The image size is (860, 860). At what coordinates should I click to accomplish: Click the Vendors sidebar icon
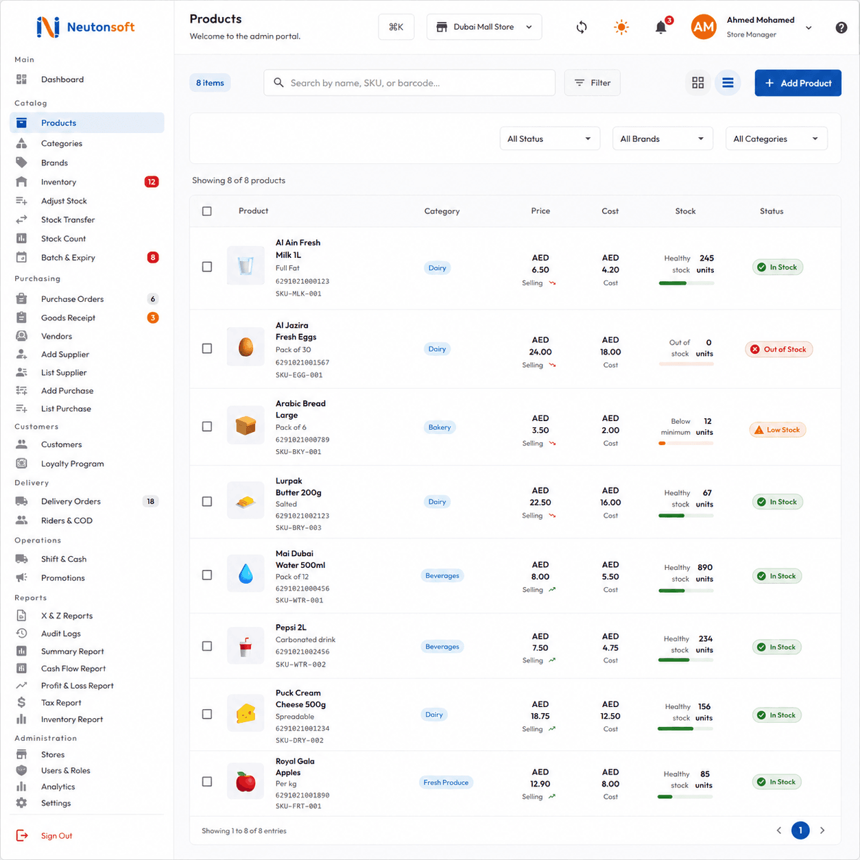[x=22, y=336]
